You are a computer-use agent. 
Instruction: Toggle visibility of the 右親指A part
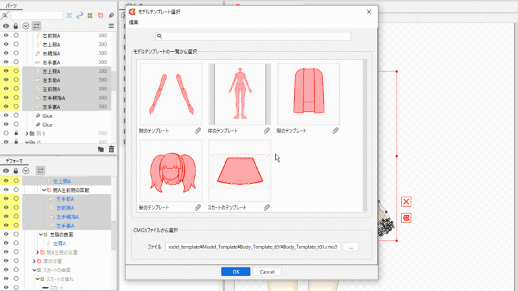[x=6, y=53]
